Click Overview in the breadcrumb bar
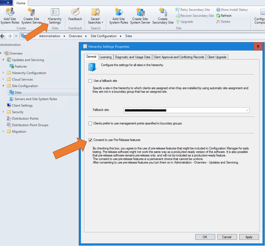 (75, 36)
